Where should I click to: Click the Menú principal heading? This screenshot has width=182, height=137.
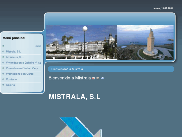[14, 38]
